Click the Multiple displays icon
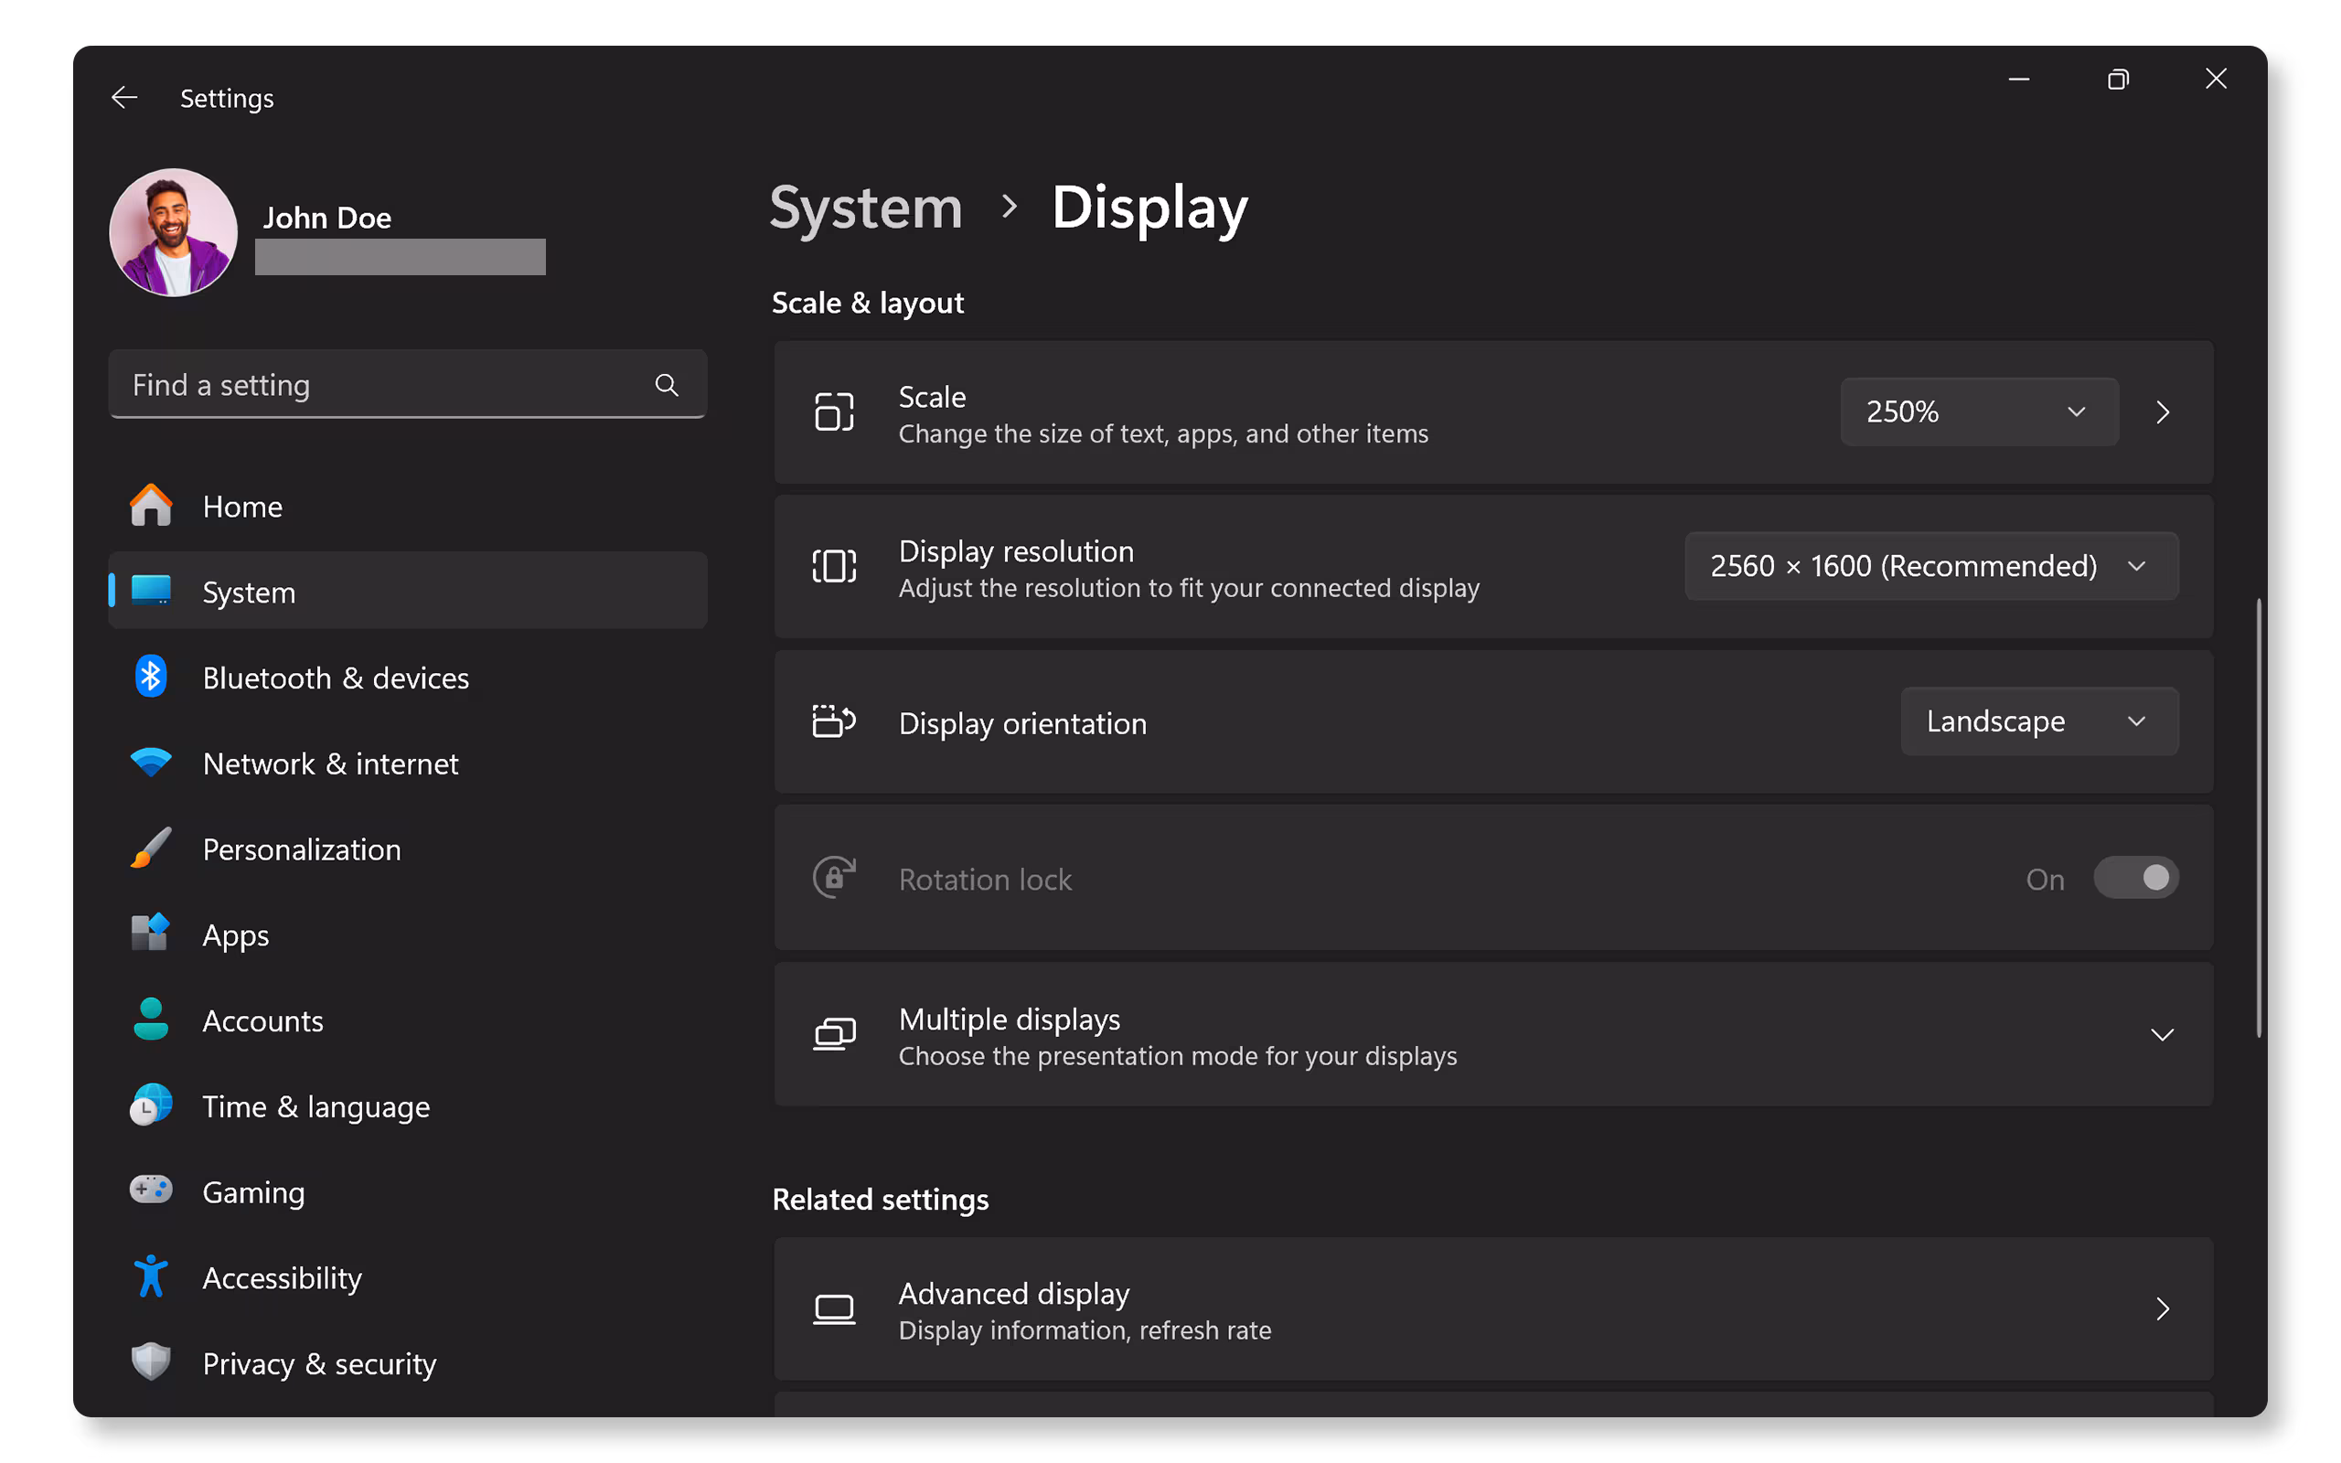2341x1463 pixels. pyautogui.click(x=834, y=1034)
